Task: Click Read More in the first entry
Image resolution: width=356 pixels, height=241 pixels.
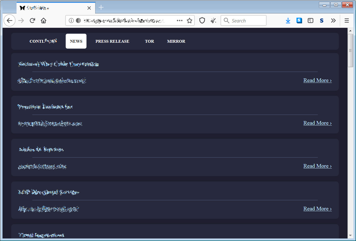Action: coord(317,80)
